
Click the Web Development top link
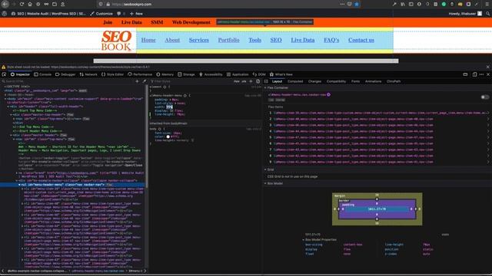click(191, 22)
